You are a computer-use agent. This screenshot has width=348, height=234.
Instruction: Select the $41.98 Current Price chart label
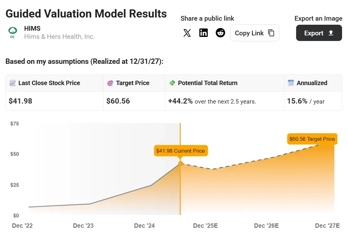(181, 150)
